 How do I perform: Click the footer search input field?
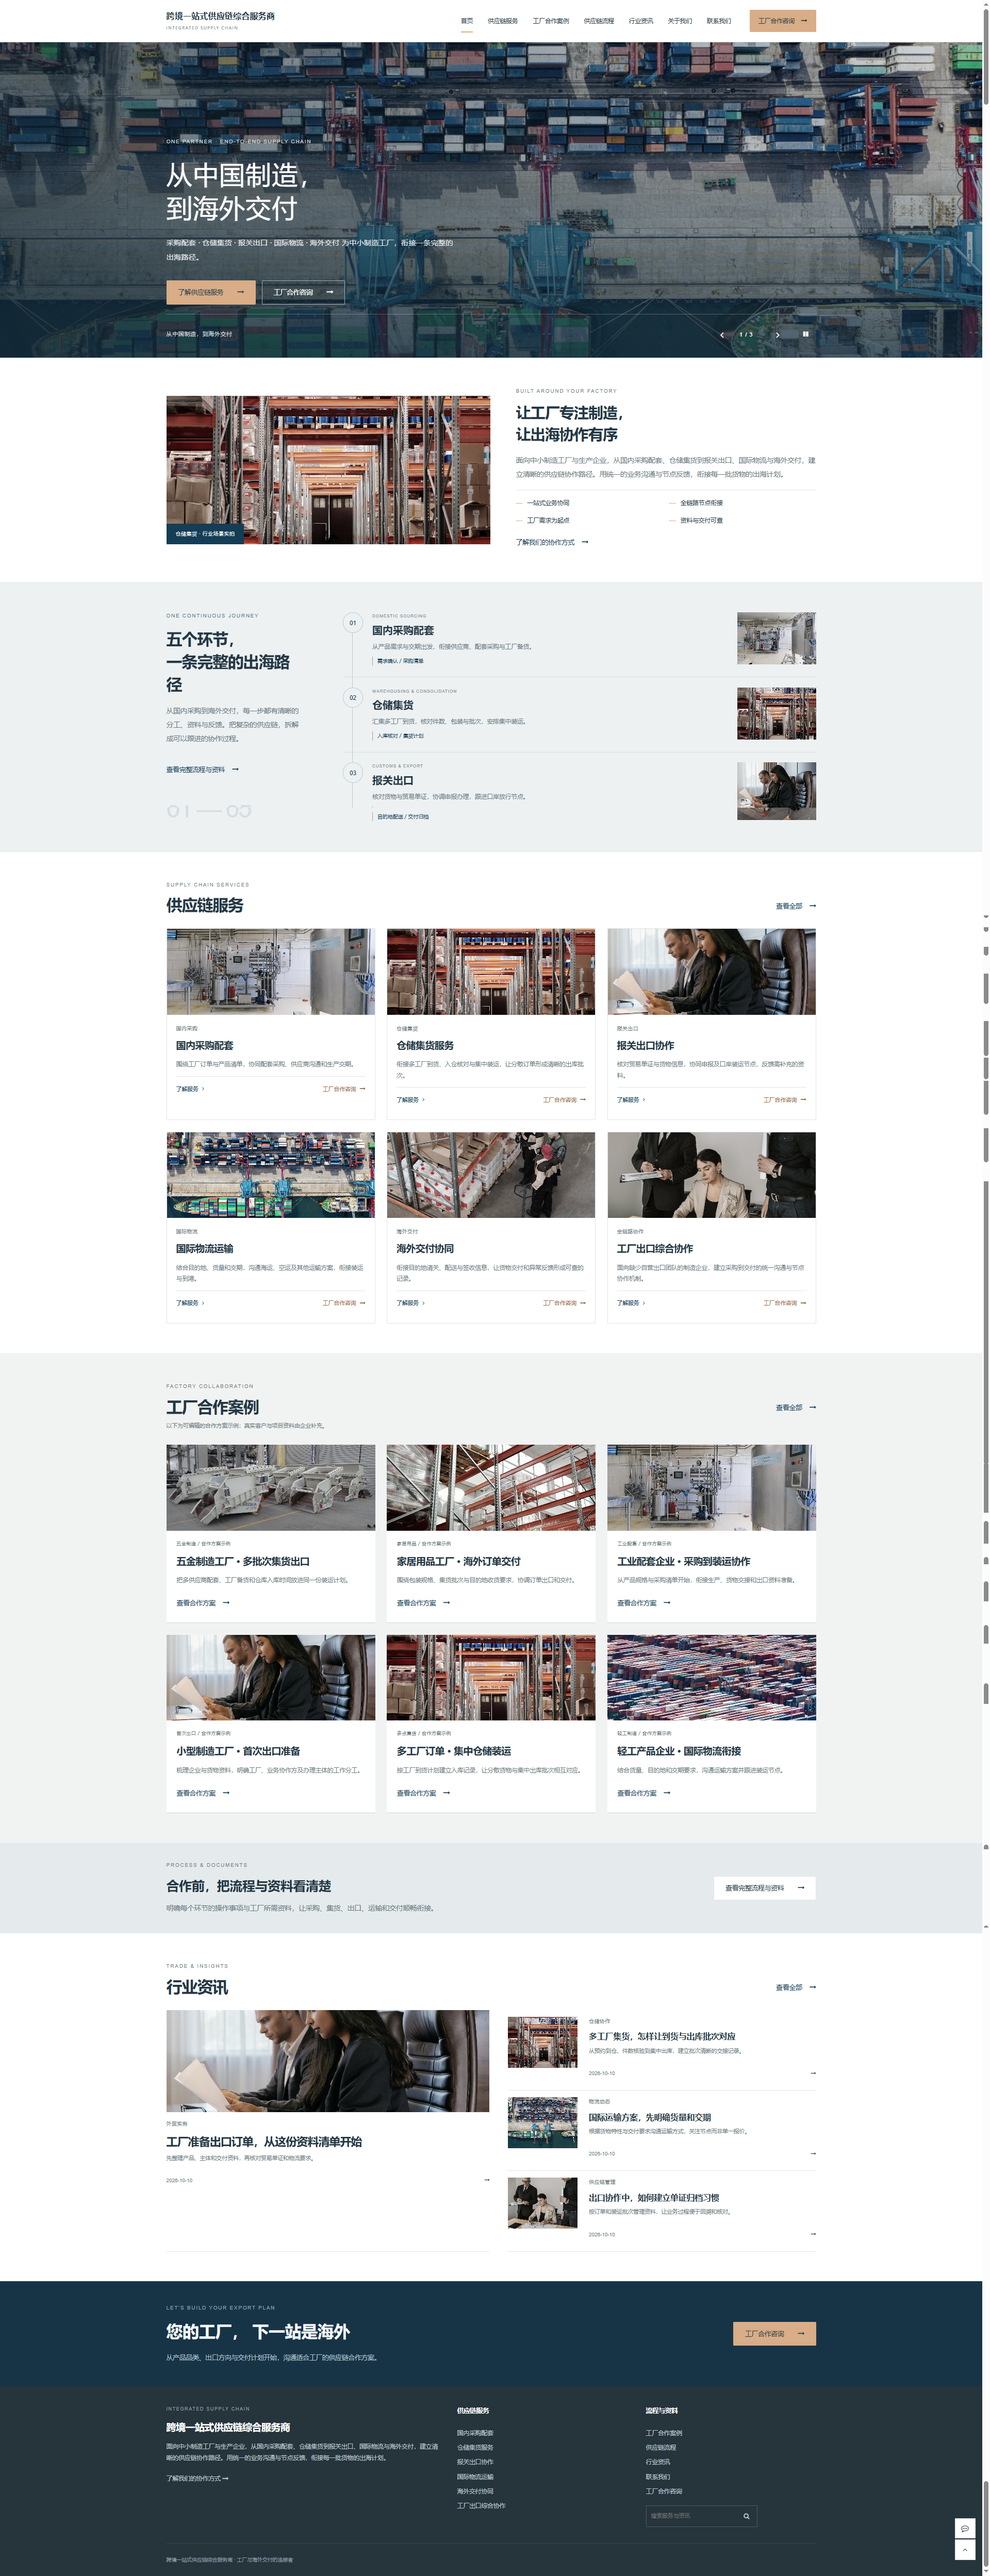point(692,2516)
